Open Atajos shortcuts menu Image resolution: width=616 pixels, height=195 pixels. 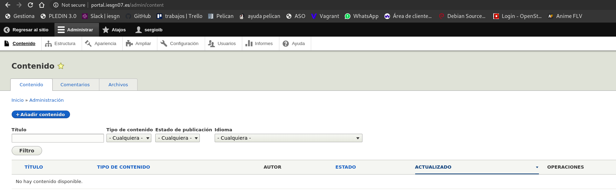[x=114, y=30]
